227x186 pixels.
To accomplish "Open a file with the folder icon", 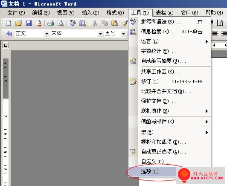I will [19, 23].
